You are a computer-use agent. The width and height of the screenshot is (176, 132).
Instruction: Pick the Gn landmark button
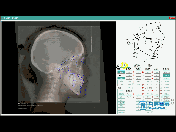tap(138, 81)
